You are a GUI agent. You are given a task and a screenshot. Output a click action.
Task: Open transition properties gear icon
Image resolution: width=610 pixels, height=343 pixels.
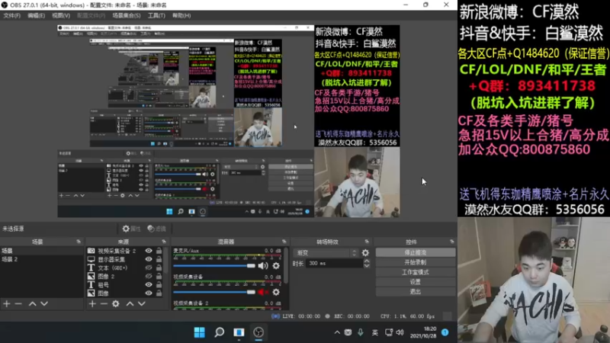click(x=365, y=253)
